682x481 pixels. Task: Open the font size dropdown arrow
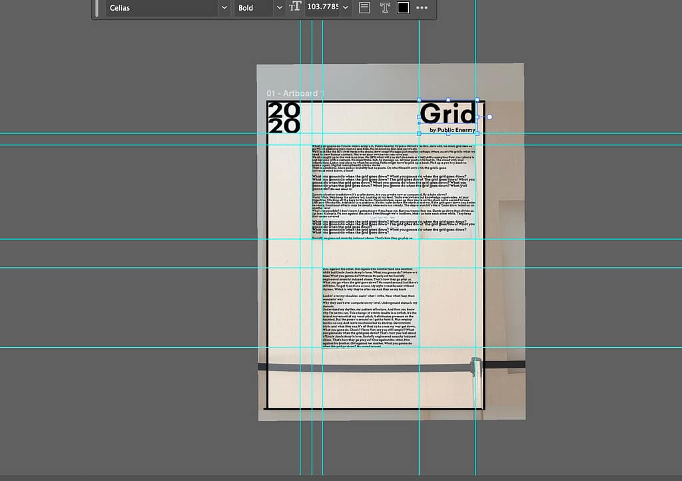[346, 8]
